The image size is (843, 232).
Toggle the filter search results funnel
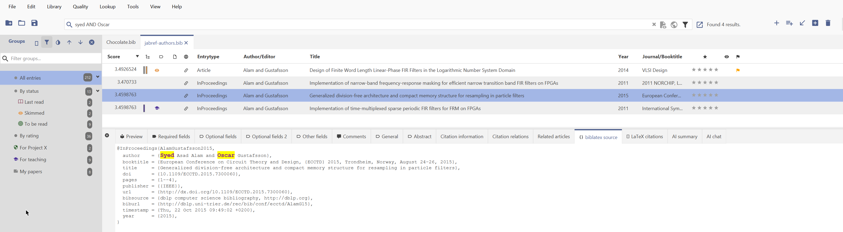[685, 25]
